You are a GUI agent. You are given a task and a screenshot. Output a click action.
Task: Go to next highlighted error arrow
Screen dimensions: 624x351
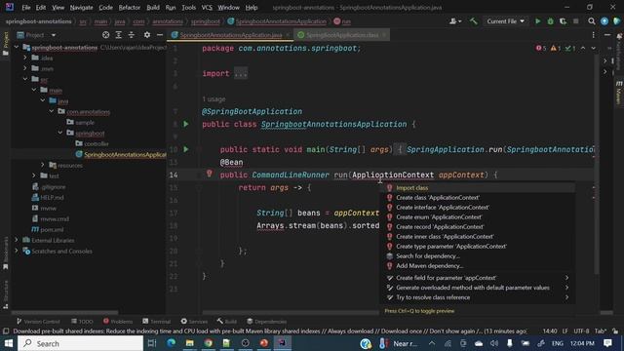[594, 48]
